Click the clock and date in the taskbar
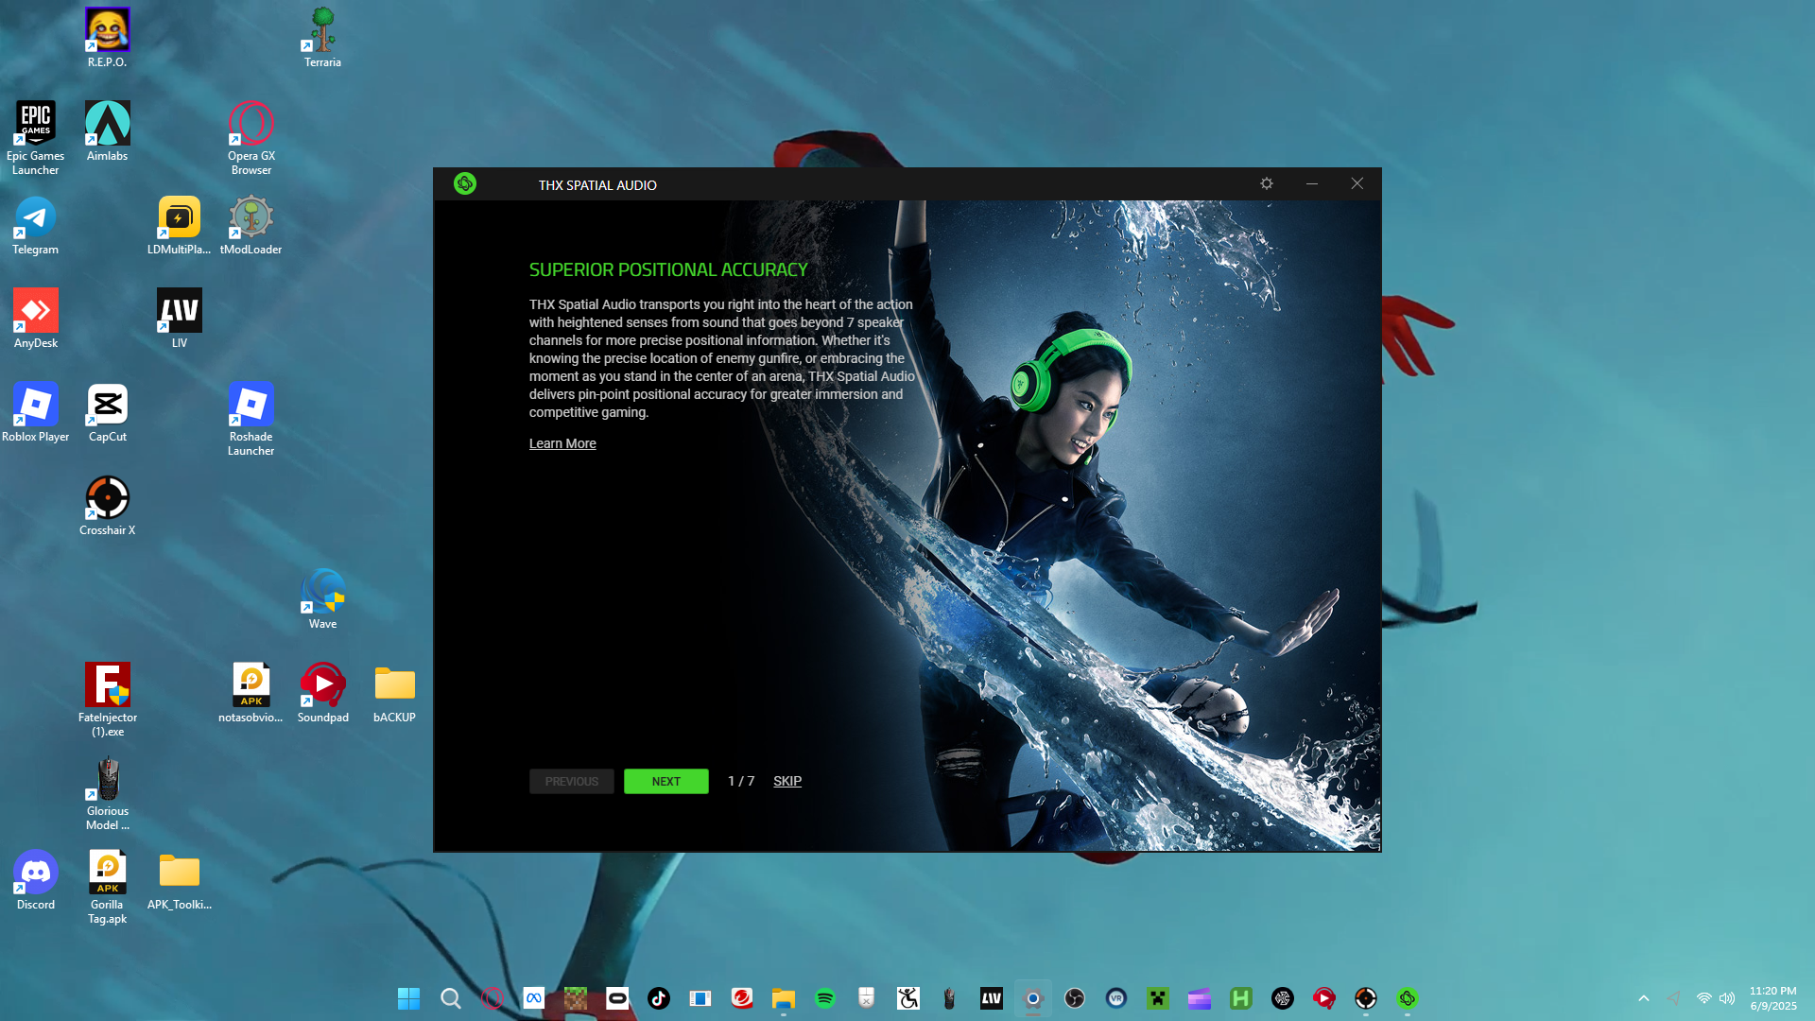This screenshot has width=1815, height=1021. pyautogui.click(x=1772, y=998)
